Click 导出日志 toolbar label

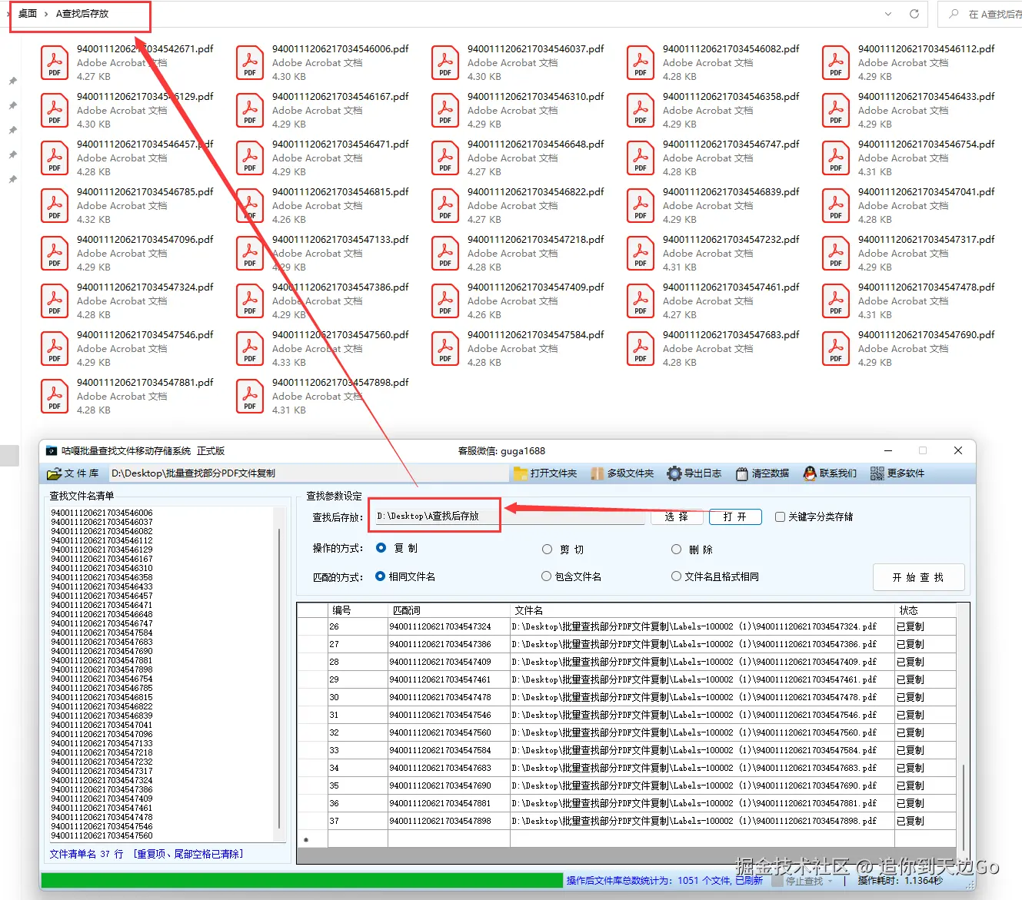[x=703, y=473]
